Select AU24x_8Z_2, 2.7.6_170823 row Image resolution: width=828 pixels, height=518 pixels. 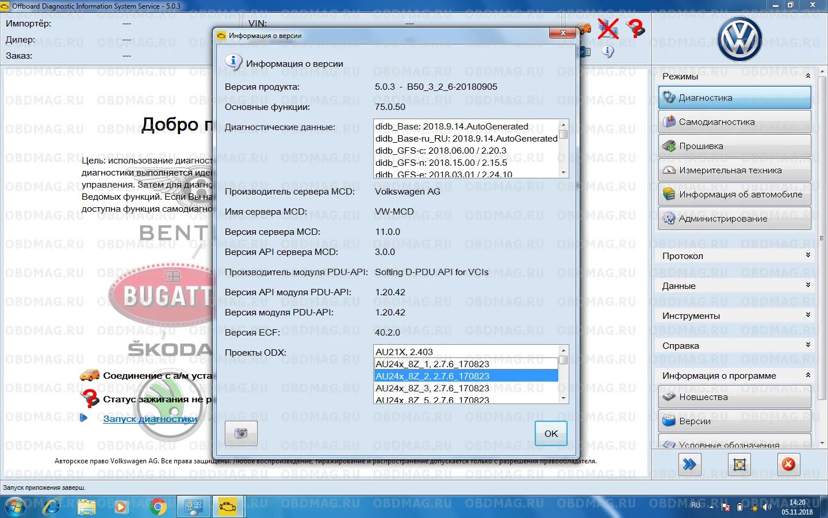(466, 376)
